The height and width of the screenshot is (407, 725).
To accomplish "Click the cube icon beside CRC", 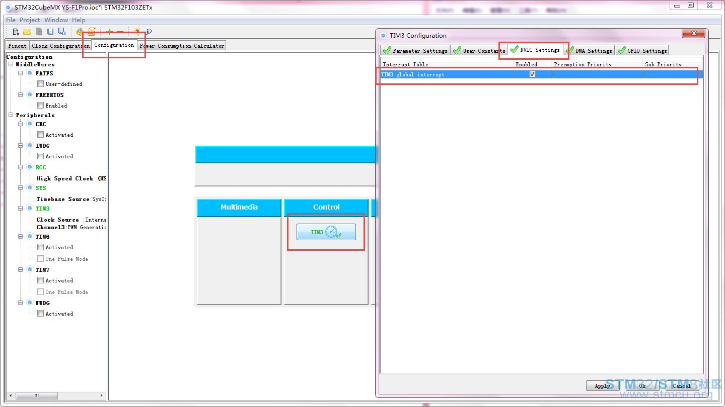I will (x=30, y=124).
